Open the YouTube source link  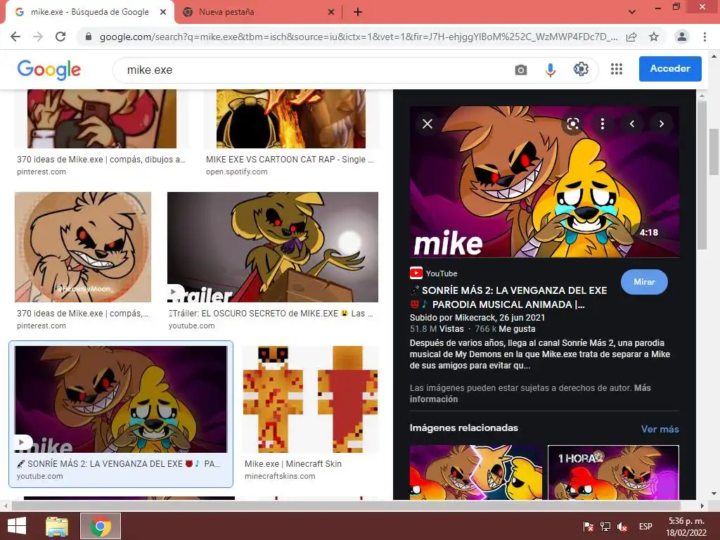click(x=433, y=274)
